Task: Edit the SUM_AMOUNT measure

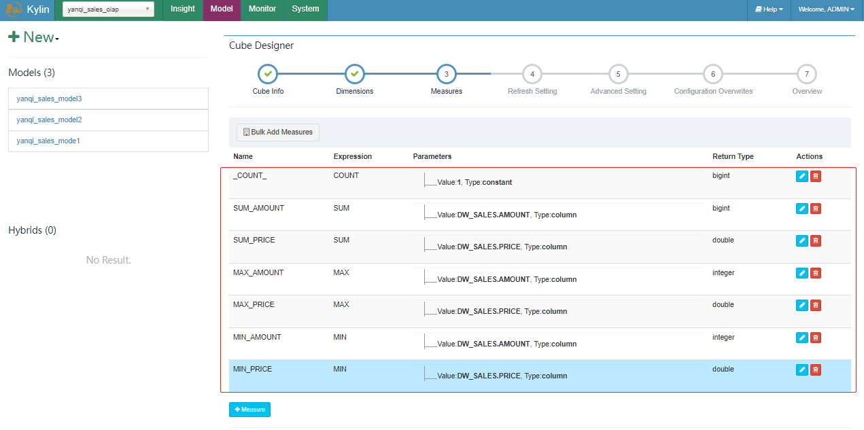Action: click(x=802, y=209)
